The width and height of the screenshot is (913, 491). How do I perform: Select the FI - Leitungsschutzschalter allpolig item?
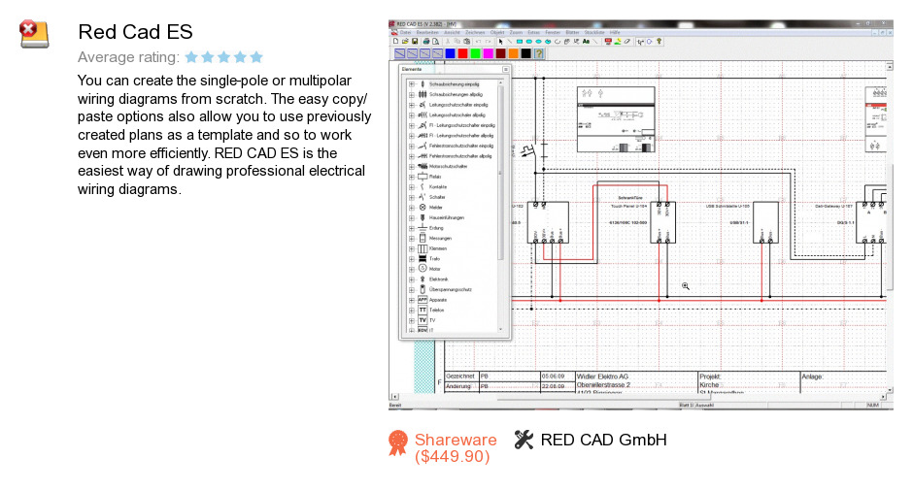coord(461,136)
